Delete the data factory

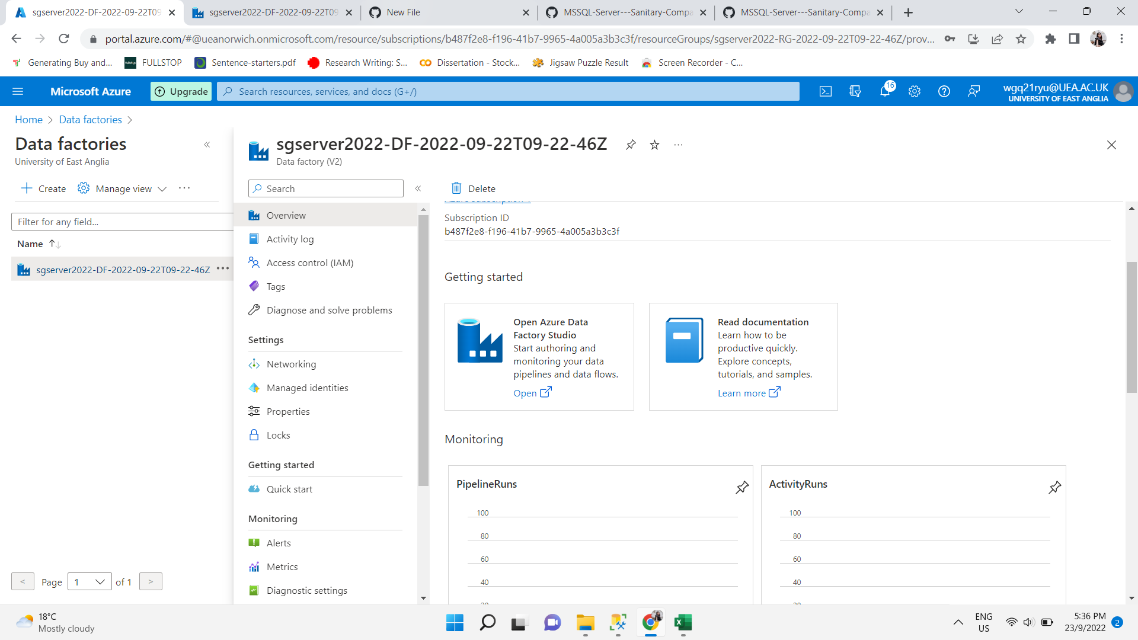tap(472, 188)
